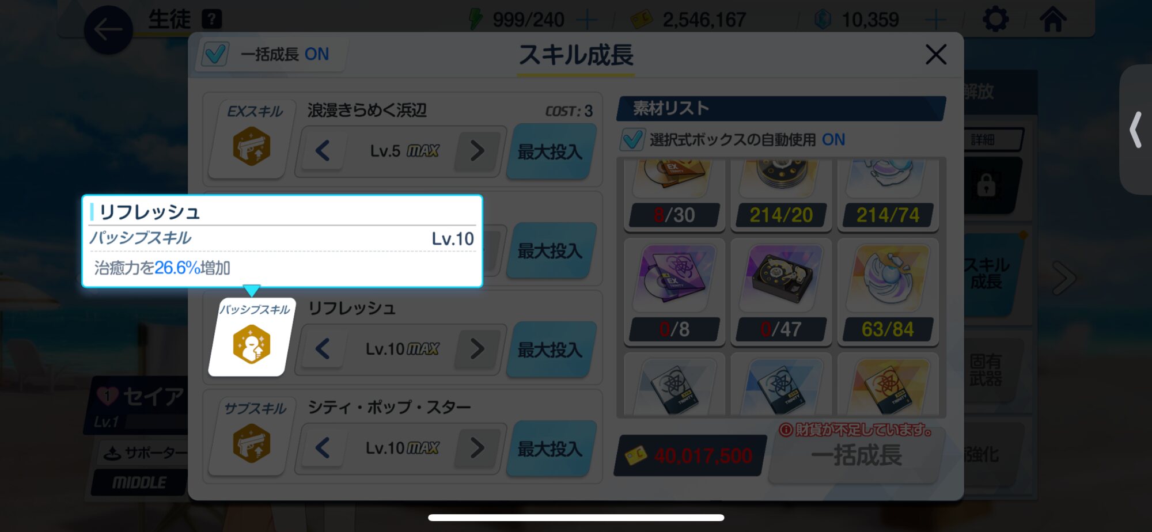
Task: Click the help question mark next to 生徒
Action: coord(212,20)
